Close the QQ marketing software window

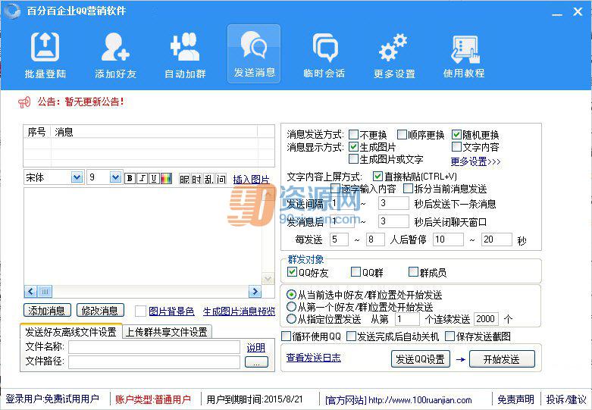click(x=578, y=11)
